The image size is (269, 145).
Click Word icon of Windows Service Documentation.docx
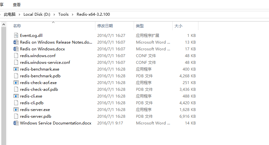(16, 123)
